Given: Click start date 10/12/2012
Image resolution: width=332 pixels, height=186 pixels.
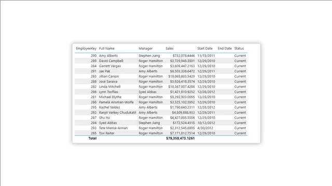Looking at the screenshot, I should pos(206,123).
